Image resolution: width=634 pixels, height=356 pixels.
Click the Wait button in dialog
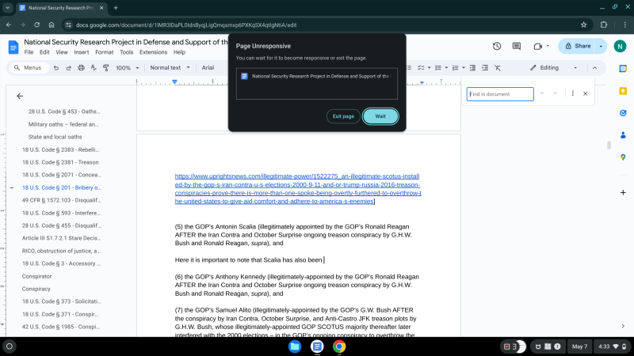tap(380, 116)
